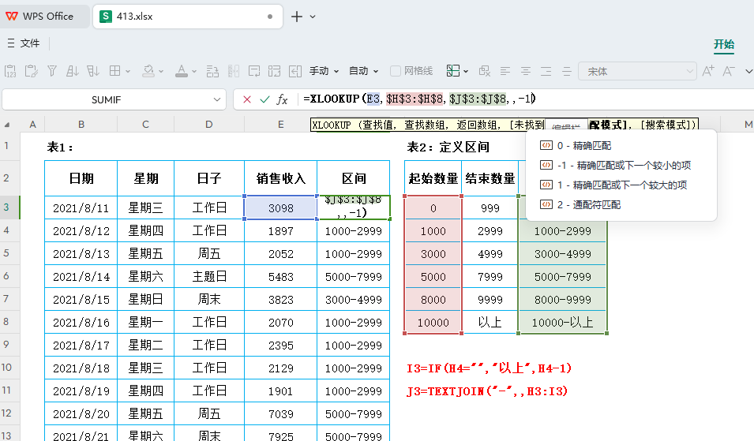Click cell containing 2021/8/14
Screen dimensions: 754x441
click(81, 277)
